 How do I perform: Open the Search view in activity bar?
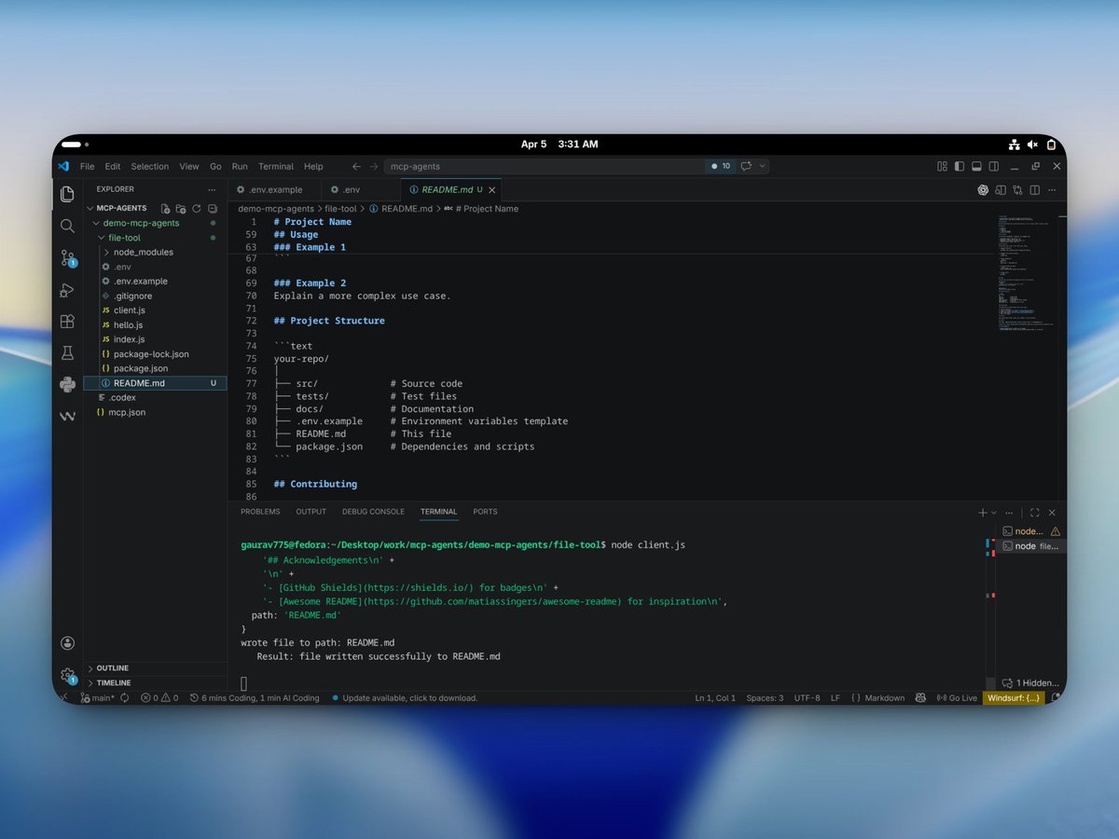[67, 226]
